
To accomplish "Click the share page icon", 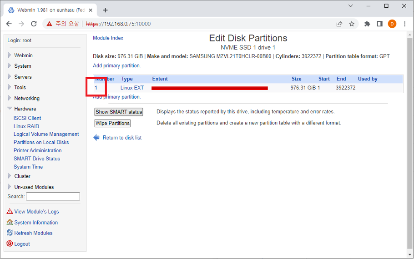I will pyautogui.click(x=339, y=24).
